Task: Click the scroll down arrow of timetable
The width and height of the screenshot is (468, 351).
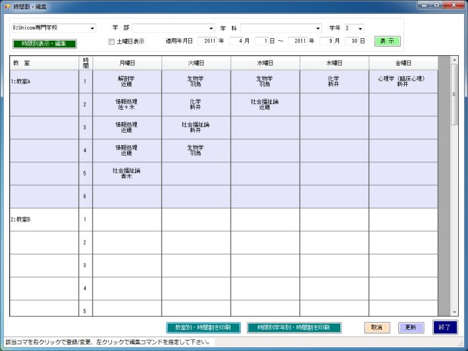Action: point(454,312)
